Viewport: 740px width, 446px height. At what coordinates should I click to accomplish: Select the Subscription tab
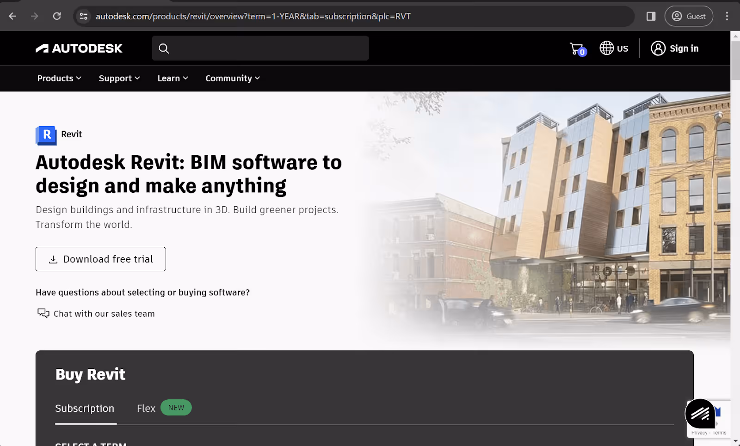tap(85, 408)
